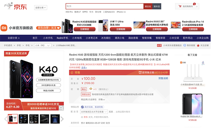211x128 pixels.
Task: Click the presale alarm clock icon
Action: click(x=140, y=73)
